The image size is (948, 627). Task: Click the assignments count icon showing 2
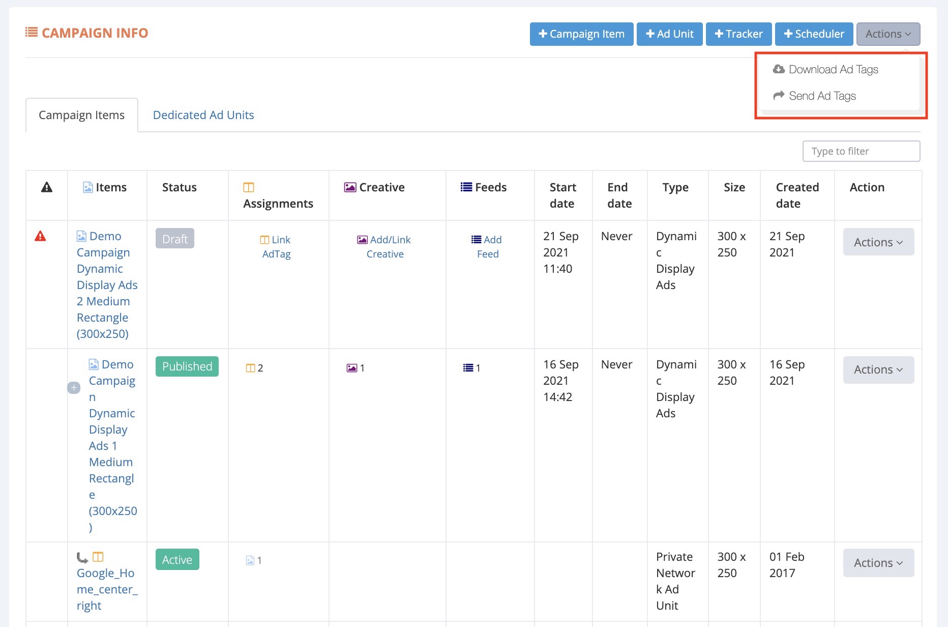250,368
